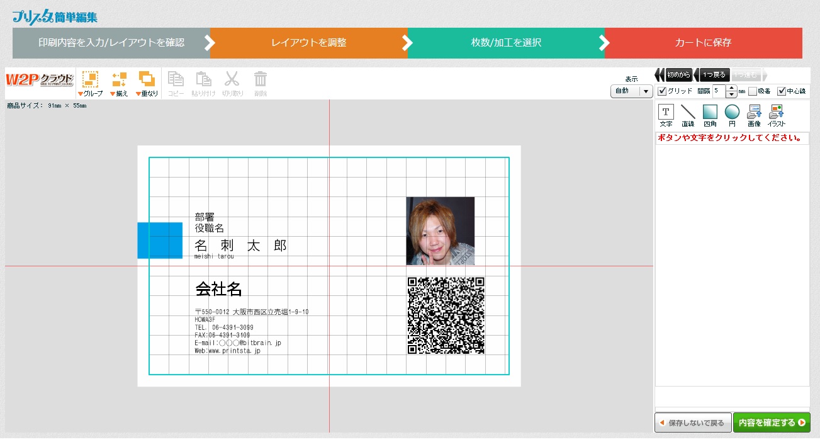Select the 〒550-0012 address line

click(x=252, y=312)
